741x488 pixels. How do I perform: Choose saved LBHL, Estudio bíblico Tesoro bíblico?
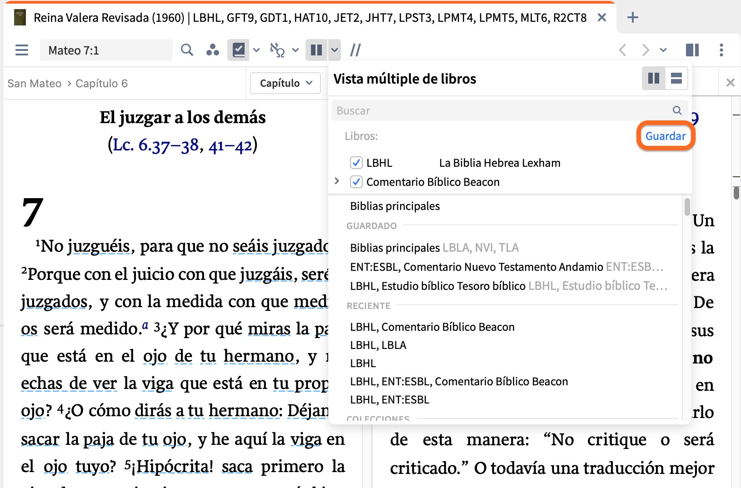509,286
